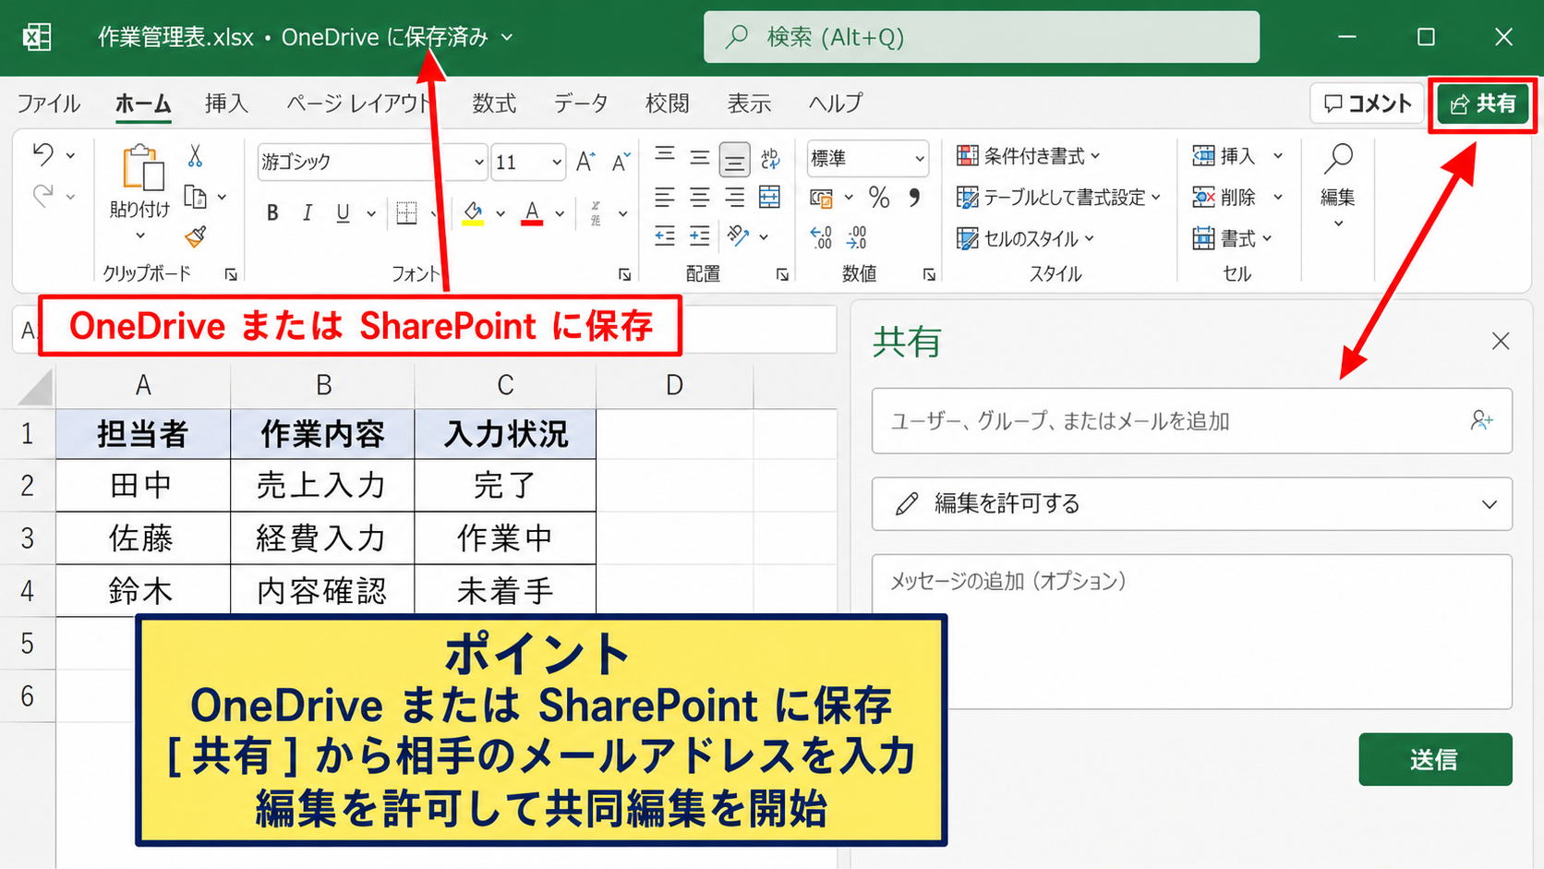Click the Copy icon in clipboard group
This screenshot has width=1544, height=869.
(195, 197)
